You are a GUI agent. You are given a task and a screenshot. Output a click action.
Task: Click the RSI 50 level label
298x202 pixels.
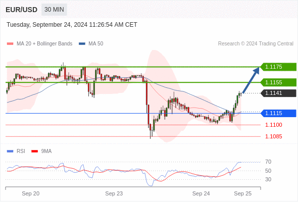(x=268, y=171)
